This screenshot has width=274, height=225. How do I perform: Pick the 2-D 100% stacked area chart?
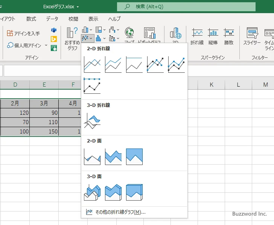(134, 156)
